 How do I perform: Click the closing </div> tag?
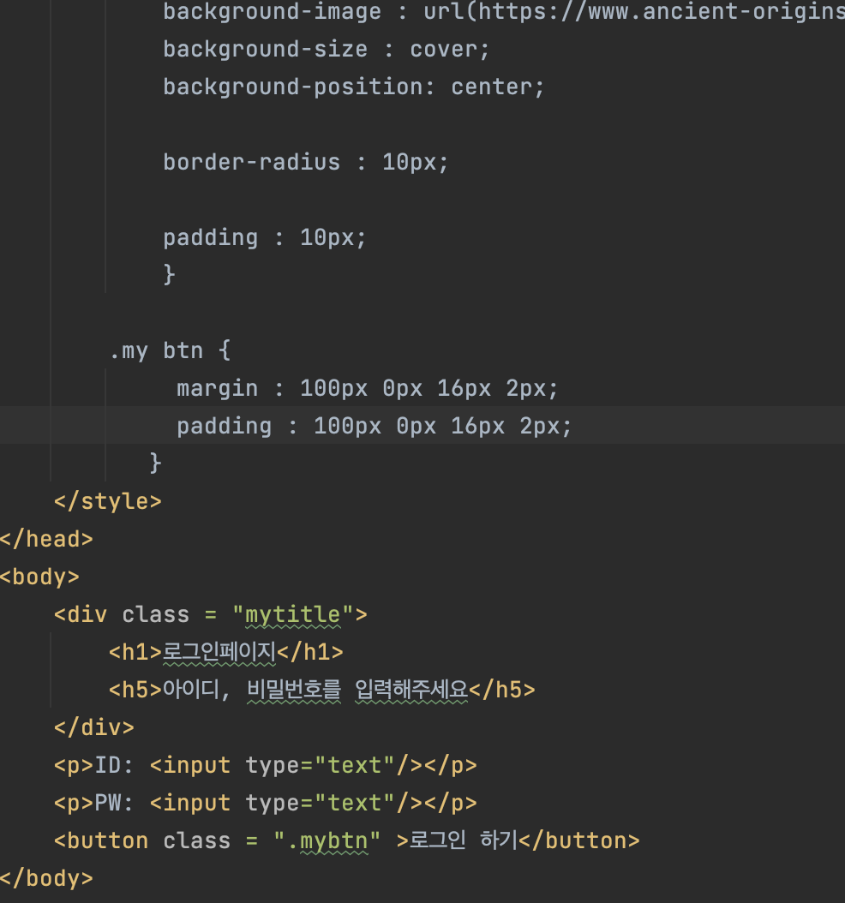coord(93,727)
